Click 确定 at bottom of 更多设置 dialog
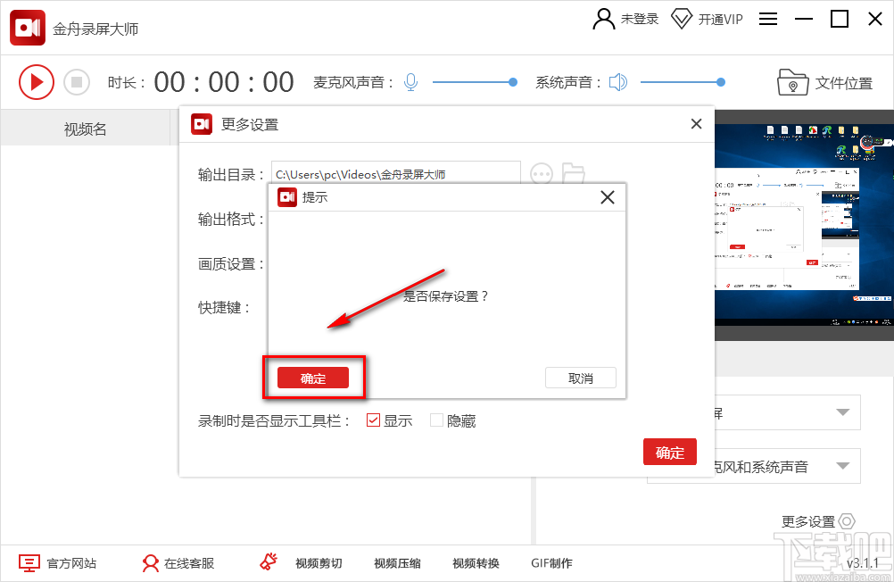Screen dimensions: 894x582 coord(670,452)
